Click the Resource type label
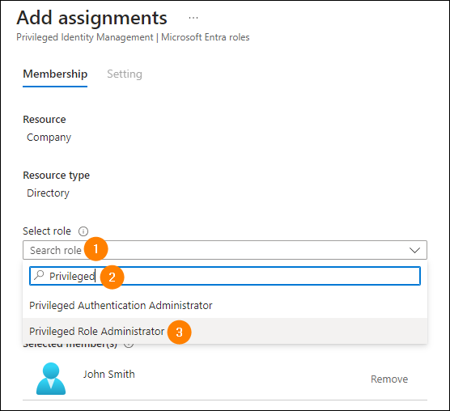The width and height of the screenshot is (450, 411). pos(57,176)
